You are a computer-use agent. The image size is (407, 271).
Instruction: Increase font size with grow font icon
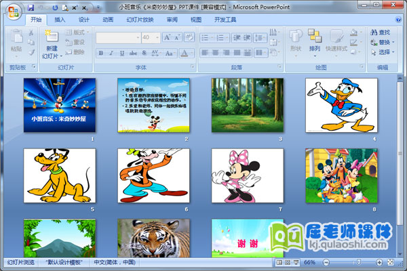click(x=167, y=38)
